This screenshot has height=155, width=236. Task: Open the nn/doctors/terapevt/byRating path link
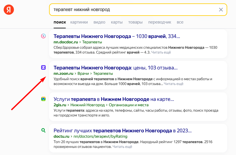[x=100, y=136]
